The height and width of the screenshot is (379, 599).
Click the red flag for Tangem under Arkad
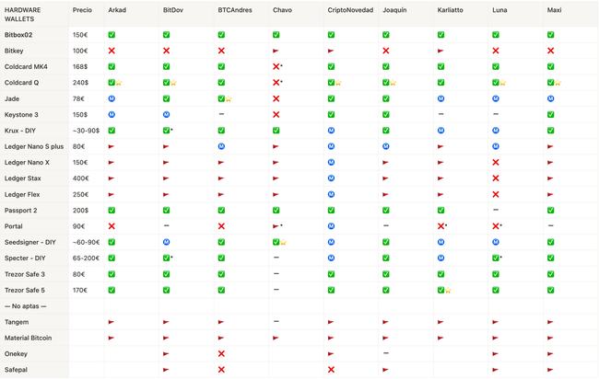coord(112,322)
